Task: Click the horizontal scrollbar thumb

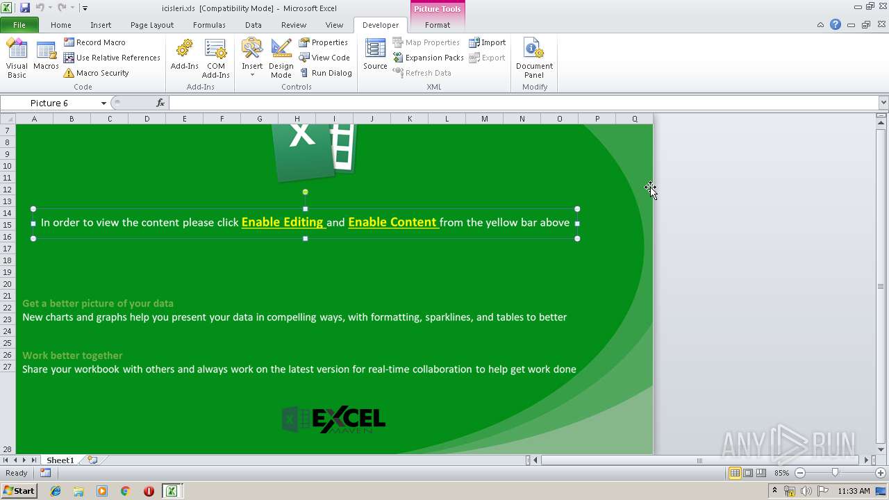Action: coord(699,460)
